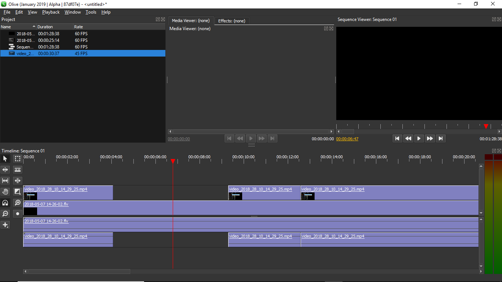
Task: Open the Edit menu
Action: coord(19,12)
